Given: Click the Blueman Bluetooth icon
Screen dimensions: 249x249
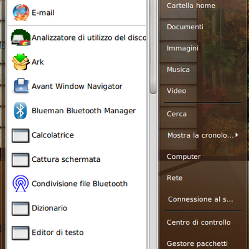Looking at the screenshot, I should [x=21, y=110].
